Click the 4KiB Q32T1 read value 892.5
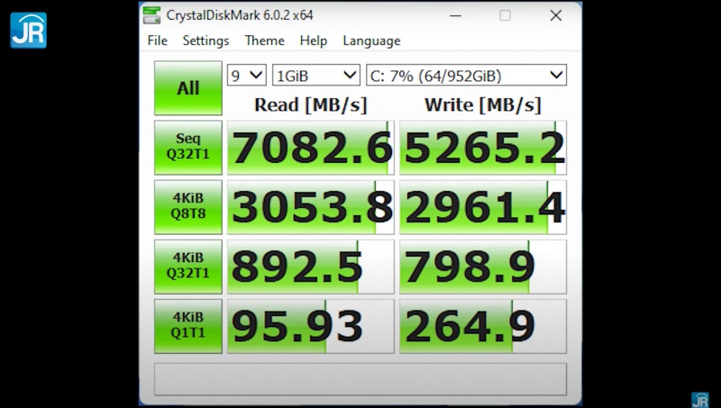 point(311,267)
